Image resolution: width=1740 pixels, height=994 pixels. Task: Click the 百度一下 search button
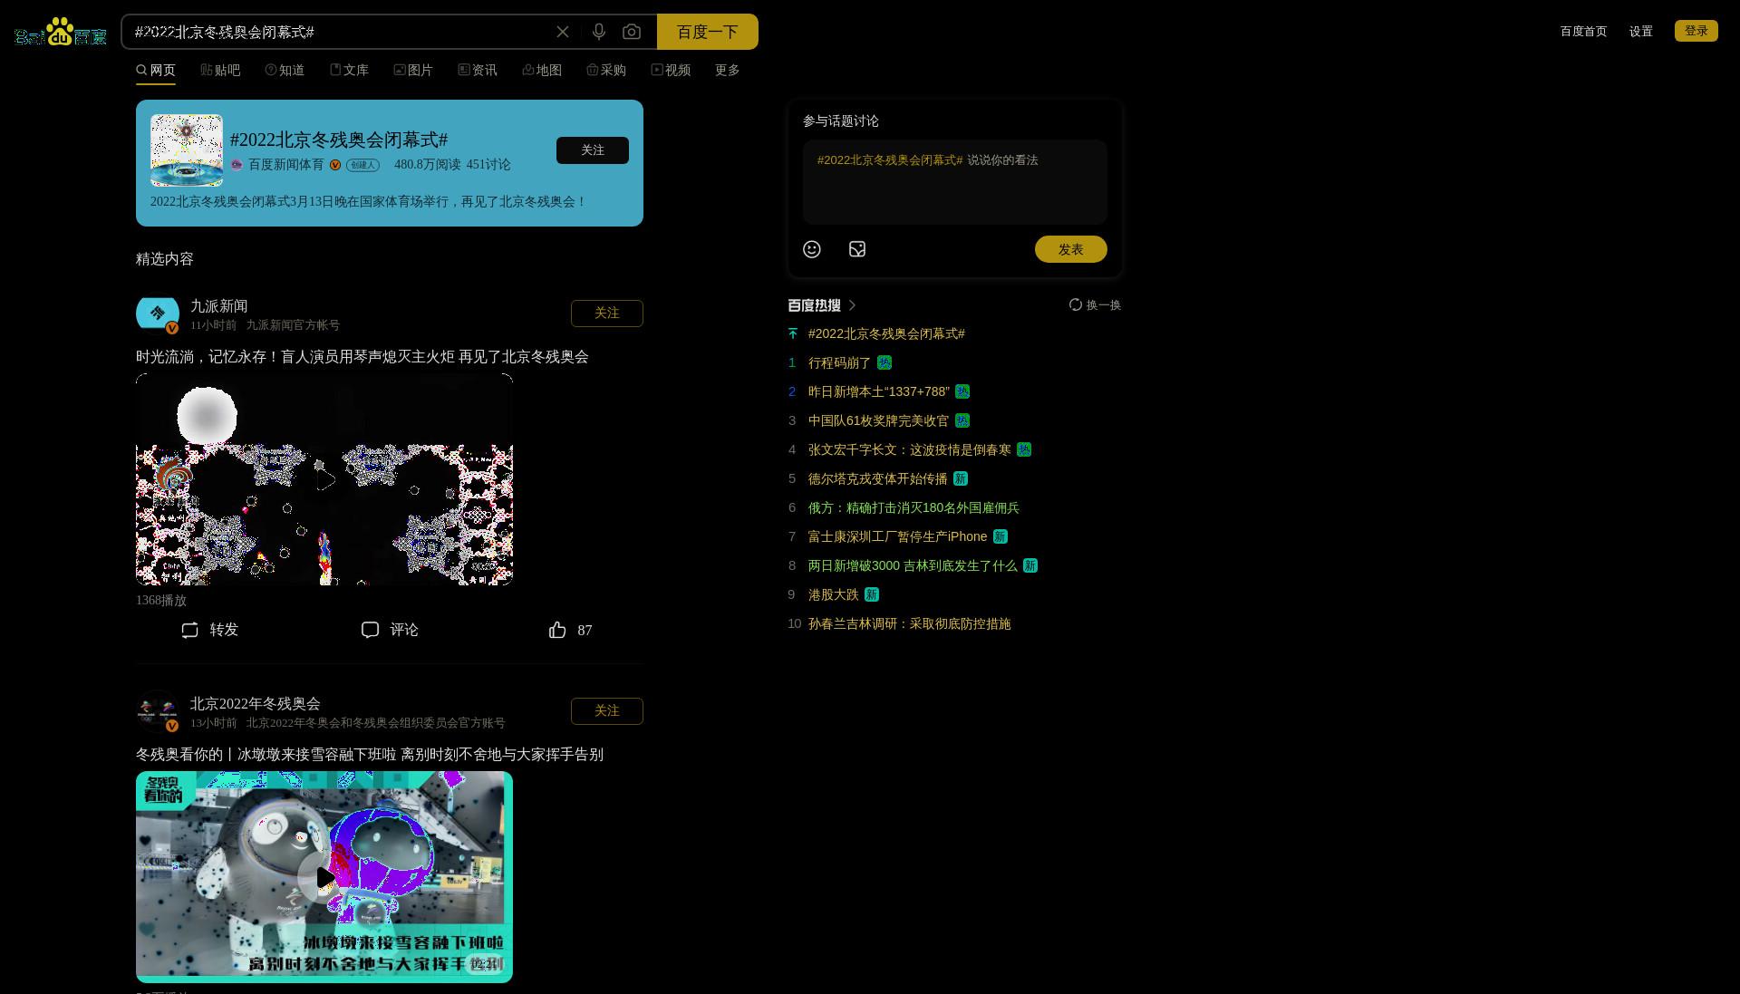707,32
